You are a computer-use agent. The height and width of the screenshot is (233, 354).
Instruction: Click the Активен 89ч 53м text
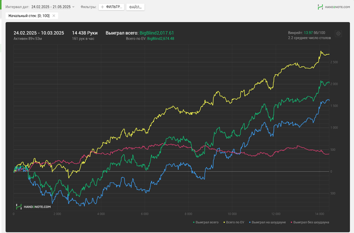[x=27, y=38]
